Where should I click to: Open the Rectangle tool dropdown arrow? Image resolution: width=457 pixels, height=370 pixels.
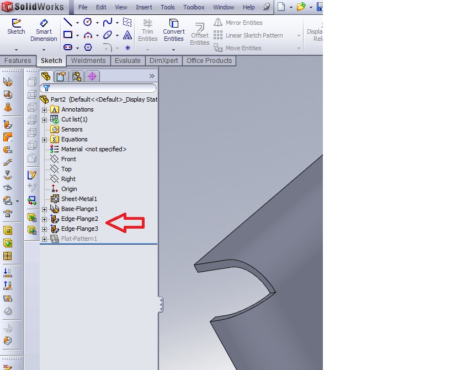77,35
